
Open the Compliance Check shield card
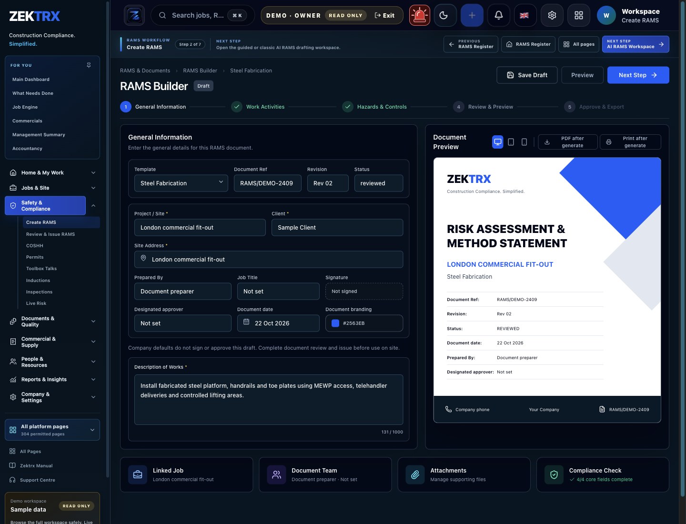pyautogui.click(x=603, y=475)
